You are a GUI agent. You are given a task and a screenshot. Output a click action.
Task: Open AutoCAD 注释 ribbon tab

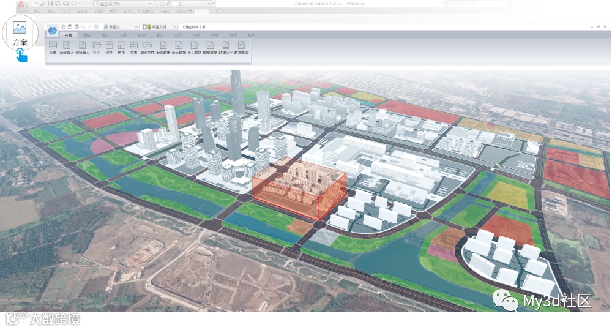66,11
